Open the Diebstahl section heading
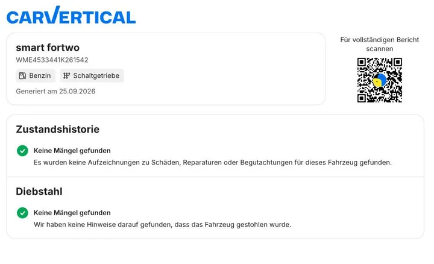The width and height of the screenshot is (434, 264). click(x=39, y=192)
